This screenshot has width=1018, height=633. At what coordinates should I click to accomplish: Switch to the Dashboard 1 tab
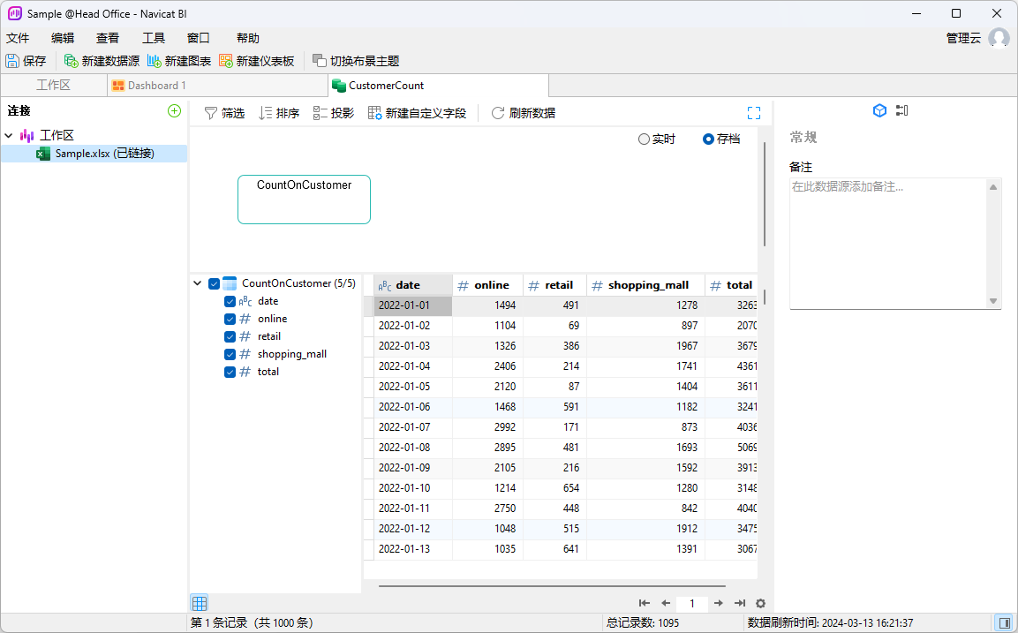point(217,85)
